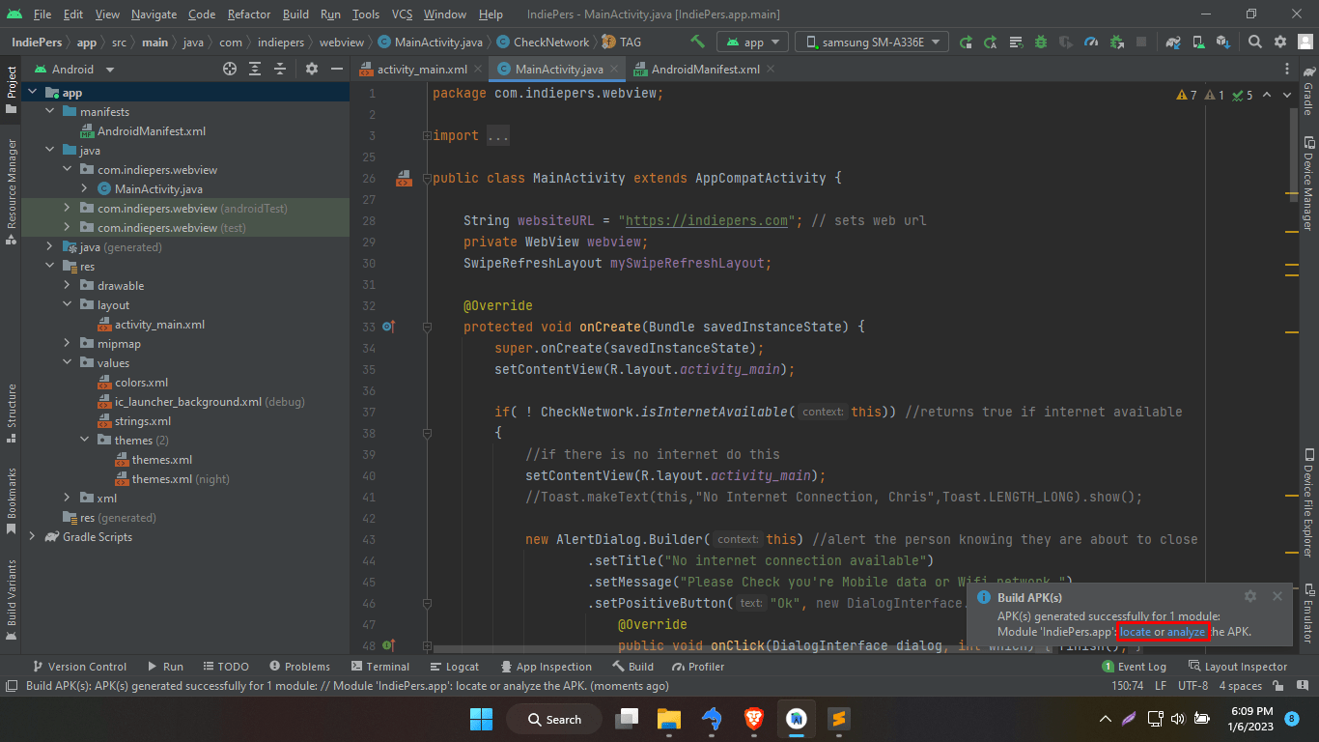Image resolution: width=1319 pixels, height=742 pixels.
Task: Click Collapse All icon in Project panel
Action: 280,69
